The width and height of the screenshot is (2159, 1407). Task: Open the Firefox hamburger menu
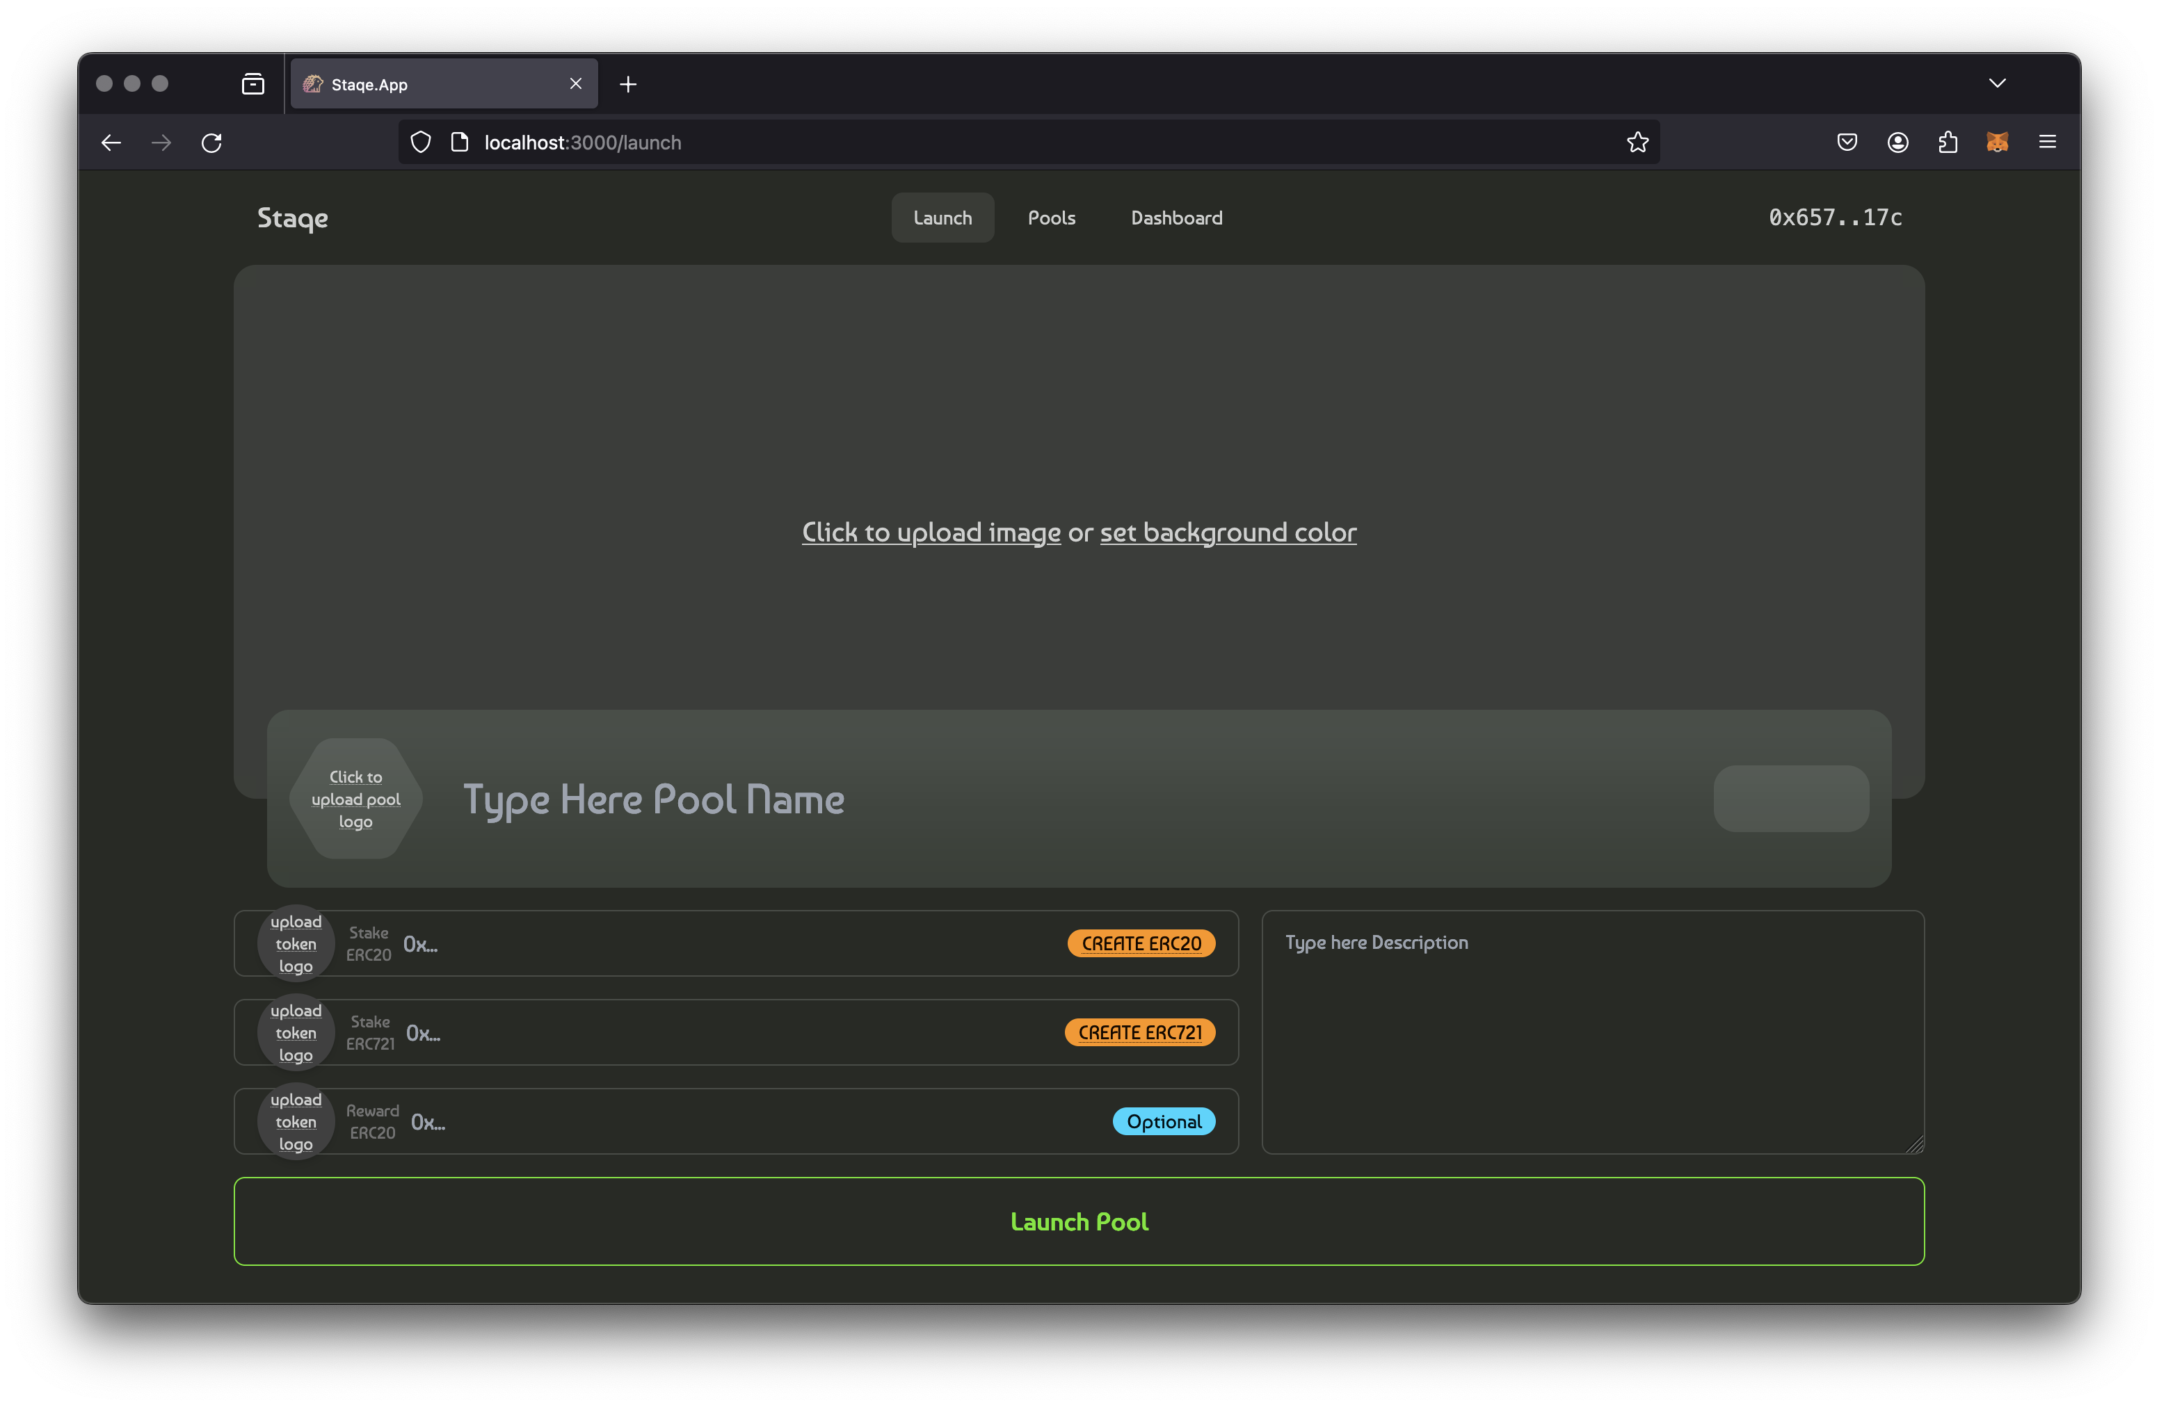click(2046, 143)
